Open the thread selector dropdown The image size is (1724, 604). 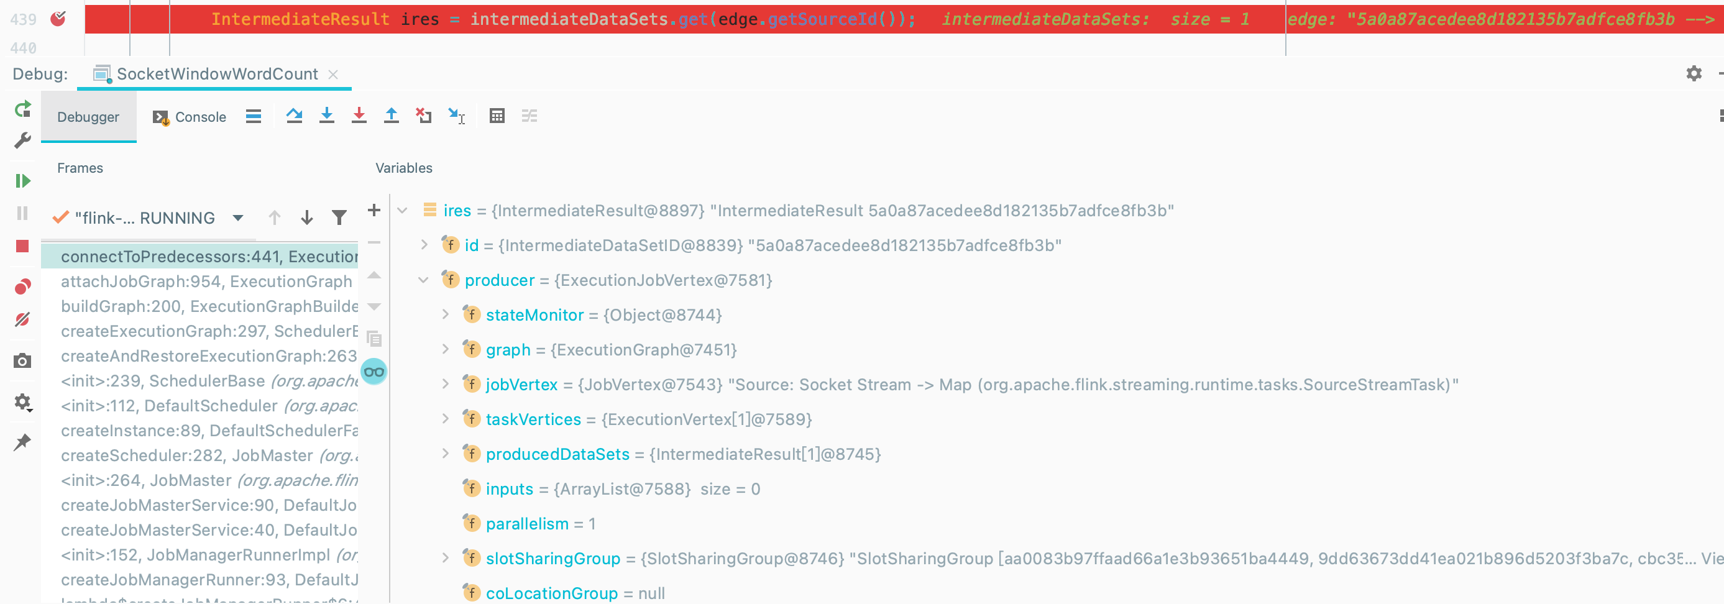coord(237,218)
